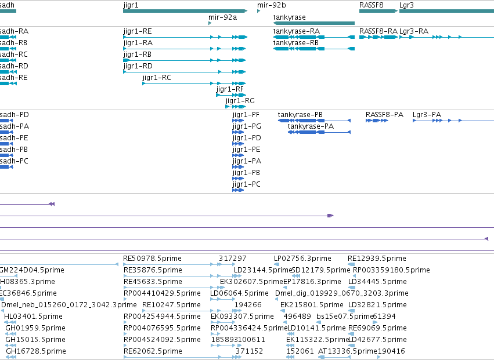Select protein tankyrase-PB
The width and height of the screenshot is (494, 360).
[314, 121]
